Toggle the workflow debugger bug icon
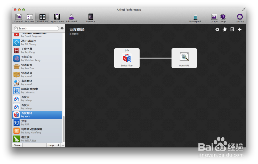This screenshot has width=258, height=164. tap(225, 30)
